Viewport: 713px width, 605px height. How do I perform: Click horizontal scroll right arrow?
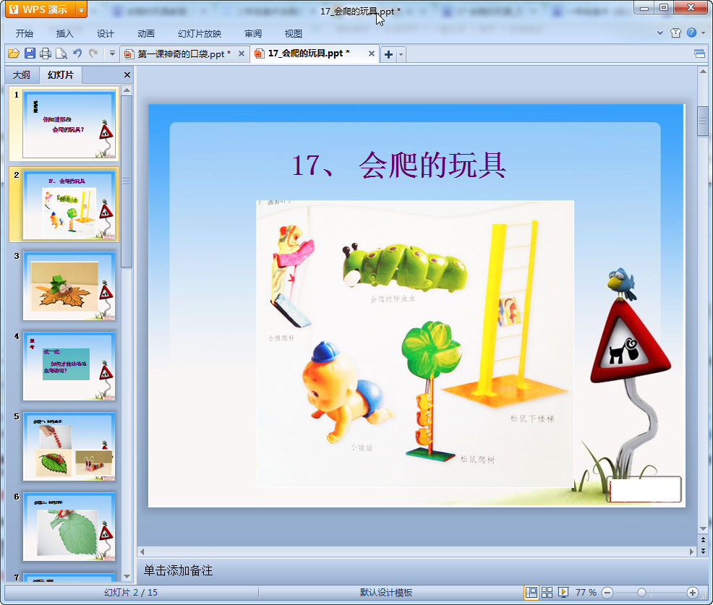click(x=691, y=552)
